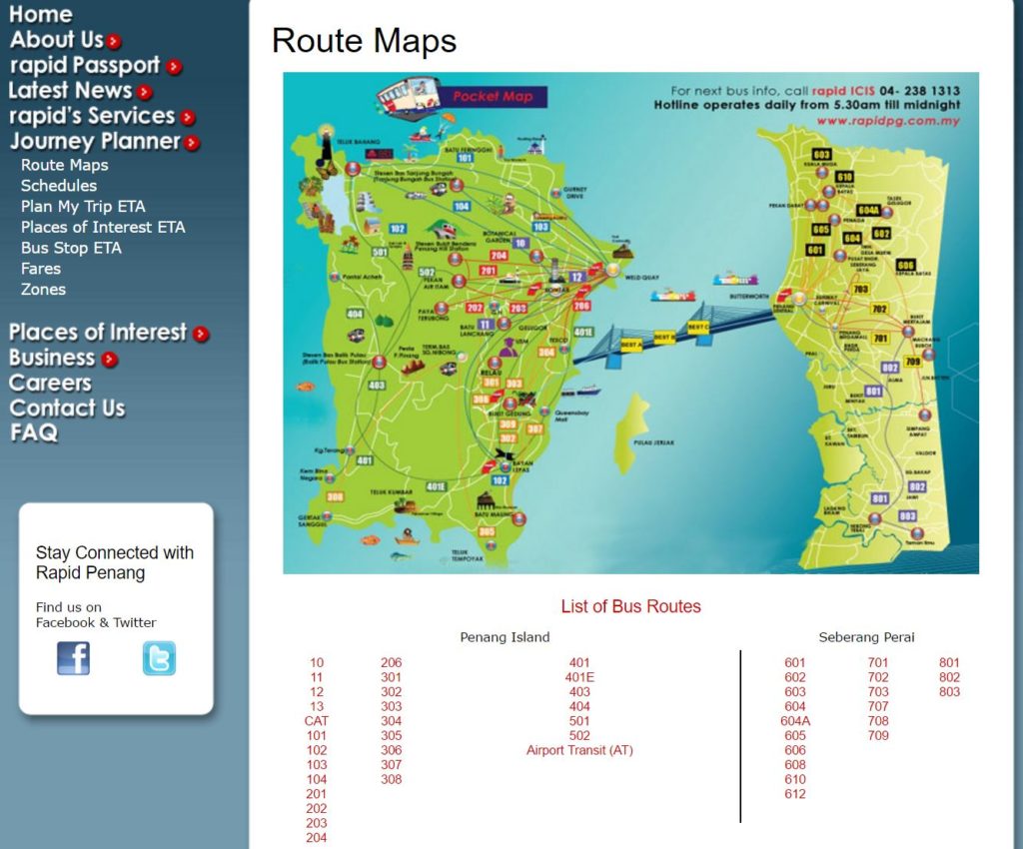This screenshot has width=1023, height=849.
Task: Open bus route 604A
Action: tap(795, 721)
